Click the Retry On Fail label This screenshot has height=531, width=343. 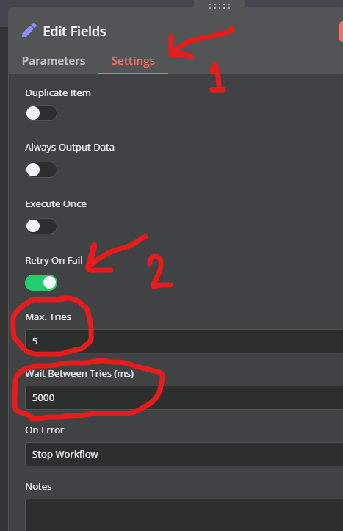point(54,260)
